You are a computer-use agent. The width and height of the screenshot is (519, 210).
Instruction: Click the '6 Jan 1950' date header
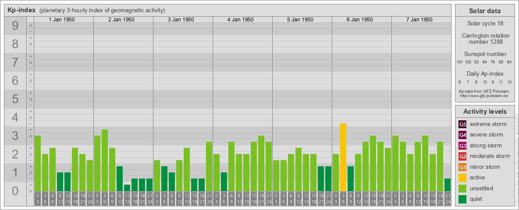[359, 20]
